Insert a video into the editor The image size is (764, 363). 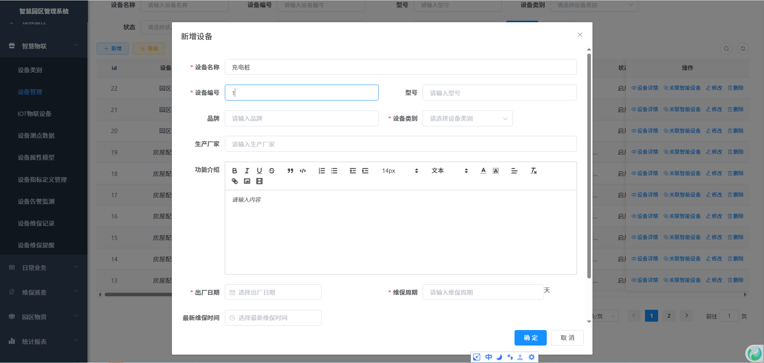[x=259, y=181]
